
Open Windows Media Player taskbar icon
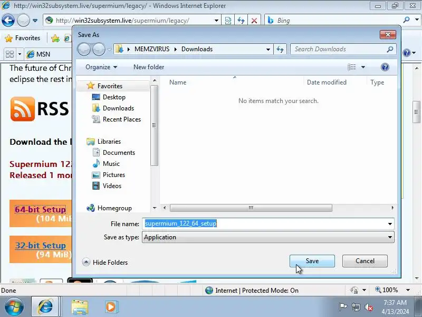tap(111, 307)
